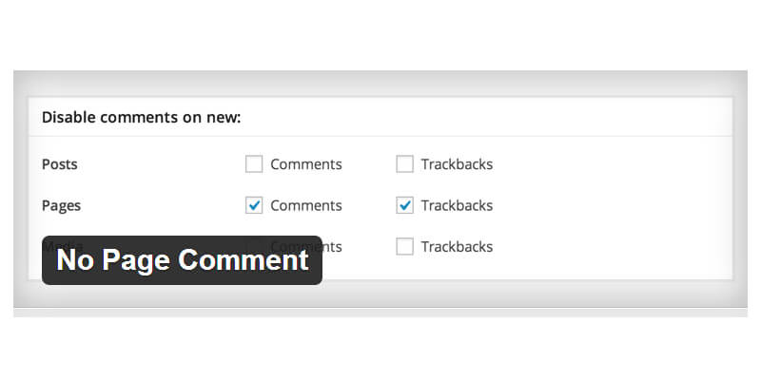761x380 pixels.
Task: Select the Pages row label
Action: [61, 205]
